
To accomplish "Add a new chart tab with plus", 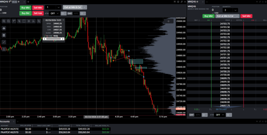I will coord(28,2).
